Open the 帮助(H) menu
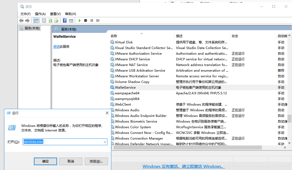Image resolution: width=292 pixels, height=170 pixels. coord(71,14)
